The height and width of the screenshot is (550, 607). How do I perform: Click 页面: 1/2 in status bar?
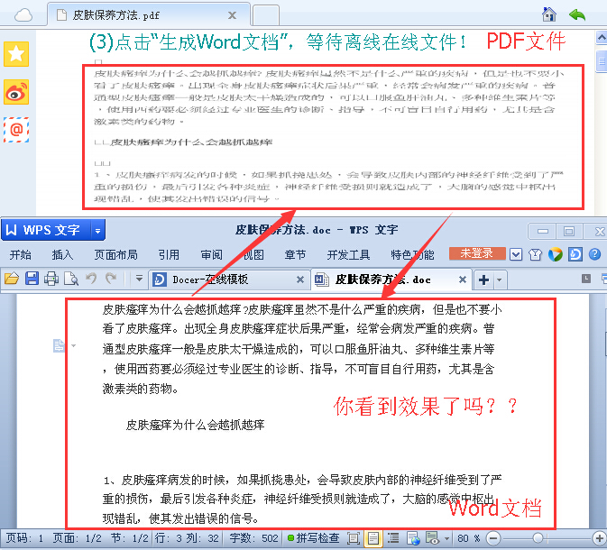pyautogui.click(x=77, y=538)
